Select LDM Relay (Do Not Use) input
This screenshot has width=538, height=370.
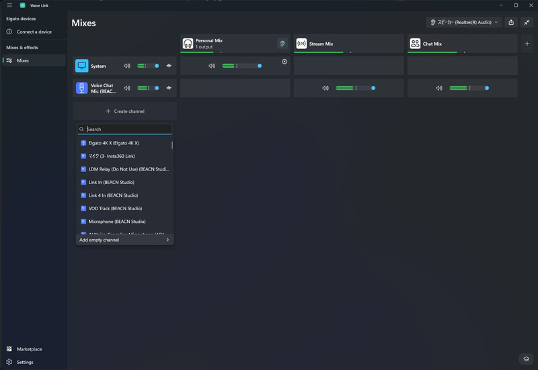tap(124, 169)
